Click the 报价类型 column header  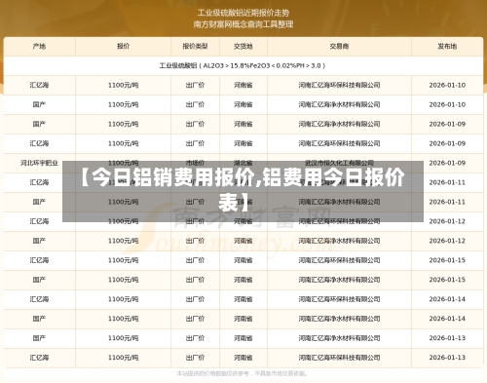point(195,47)
